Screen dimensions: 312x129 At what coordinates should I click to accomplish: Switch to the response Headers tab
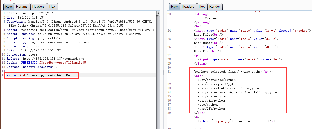click(x=188, y=6)
